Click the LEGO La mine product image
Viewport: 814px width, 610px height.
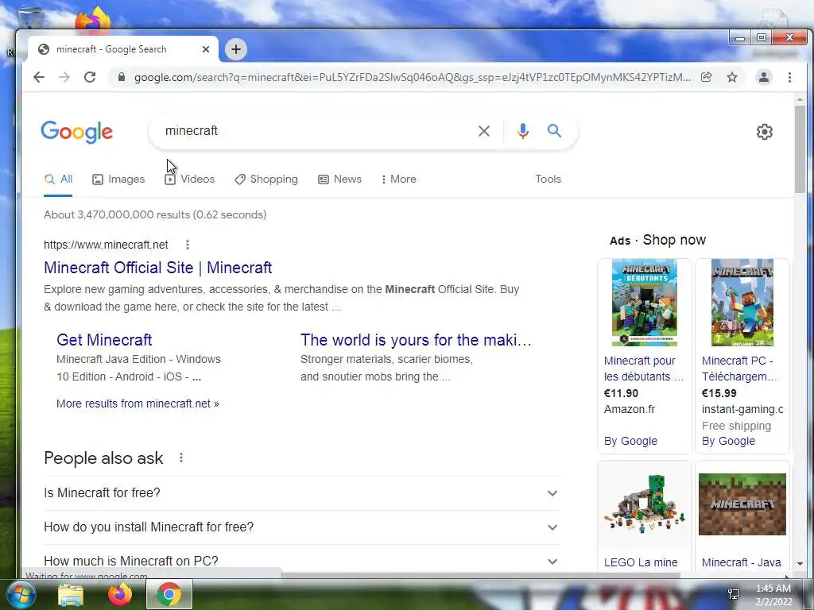pyautogui.click(x=644, y=504)
